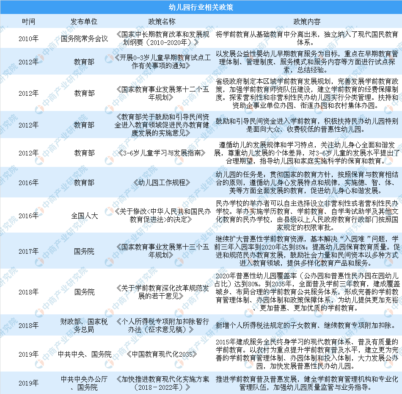Screen dimensions: 402x394
Task: Click the 国务院常务会议 publisher cell
Action: tap(84, 39)
